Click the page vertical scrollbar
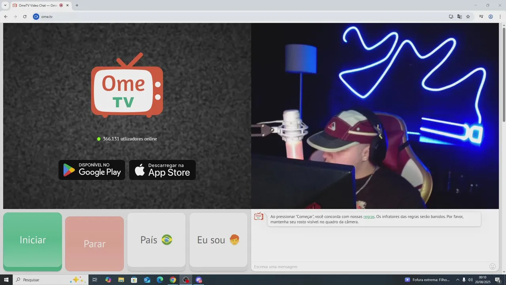506x285 pixels. [x=504, y=75]
